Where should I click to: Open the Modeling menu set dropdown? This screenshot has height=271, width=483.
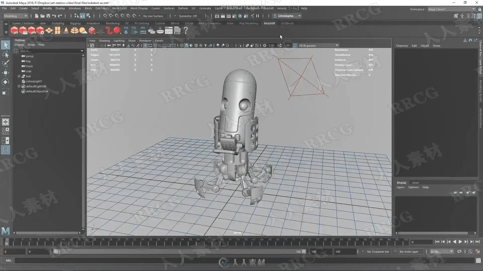click(x=16, y=16)
